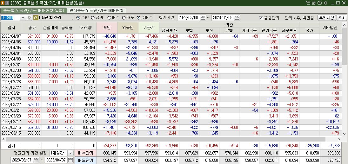Click the vertical scrollbar down arrow
The image size is (348, 164).
pyautogui.click(x=344, y=134)
